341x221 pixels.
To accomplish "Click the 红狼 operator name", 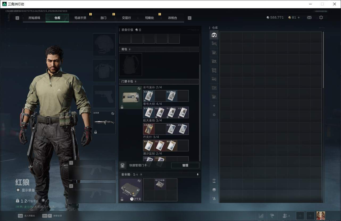I will pyautogui.click(x=23, y=182).
